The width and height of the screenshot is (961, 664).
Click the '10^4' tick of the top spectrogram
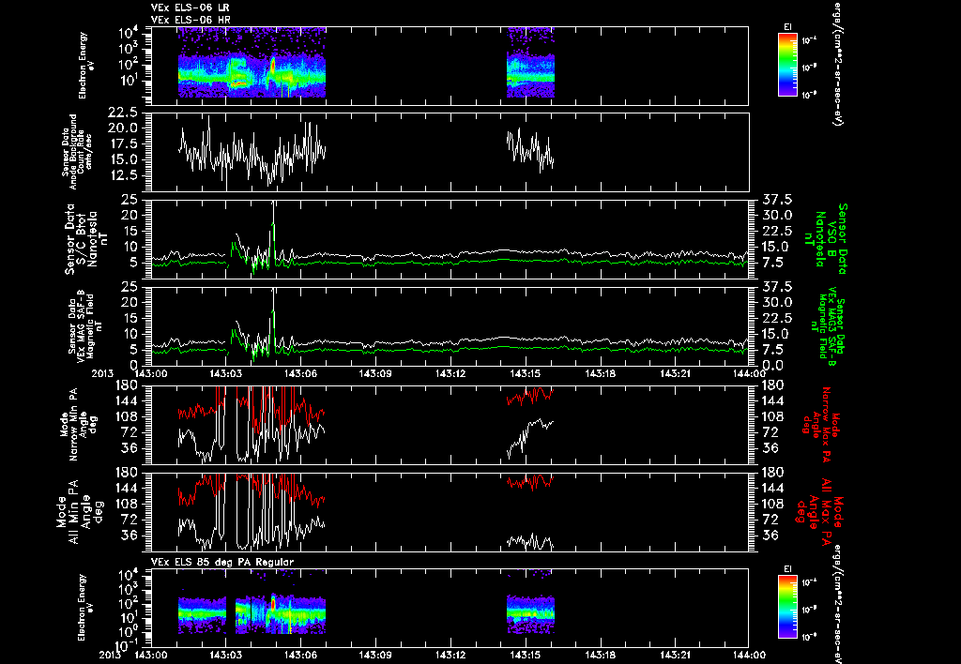[x=127, y=32]
